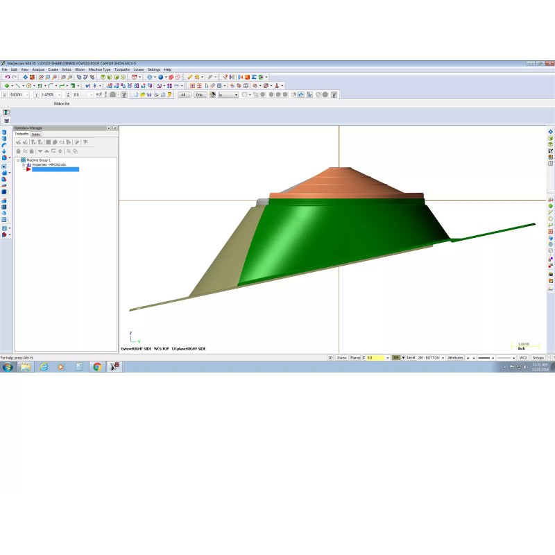Toggle the 3D construction mode button
This screenshot has width=555, height=555.
[x=330, y=358]
